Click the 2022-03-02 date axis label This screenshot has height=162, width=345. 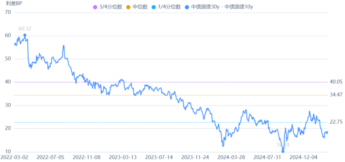(14, 156)
